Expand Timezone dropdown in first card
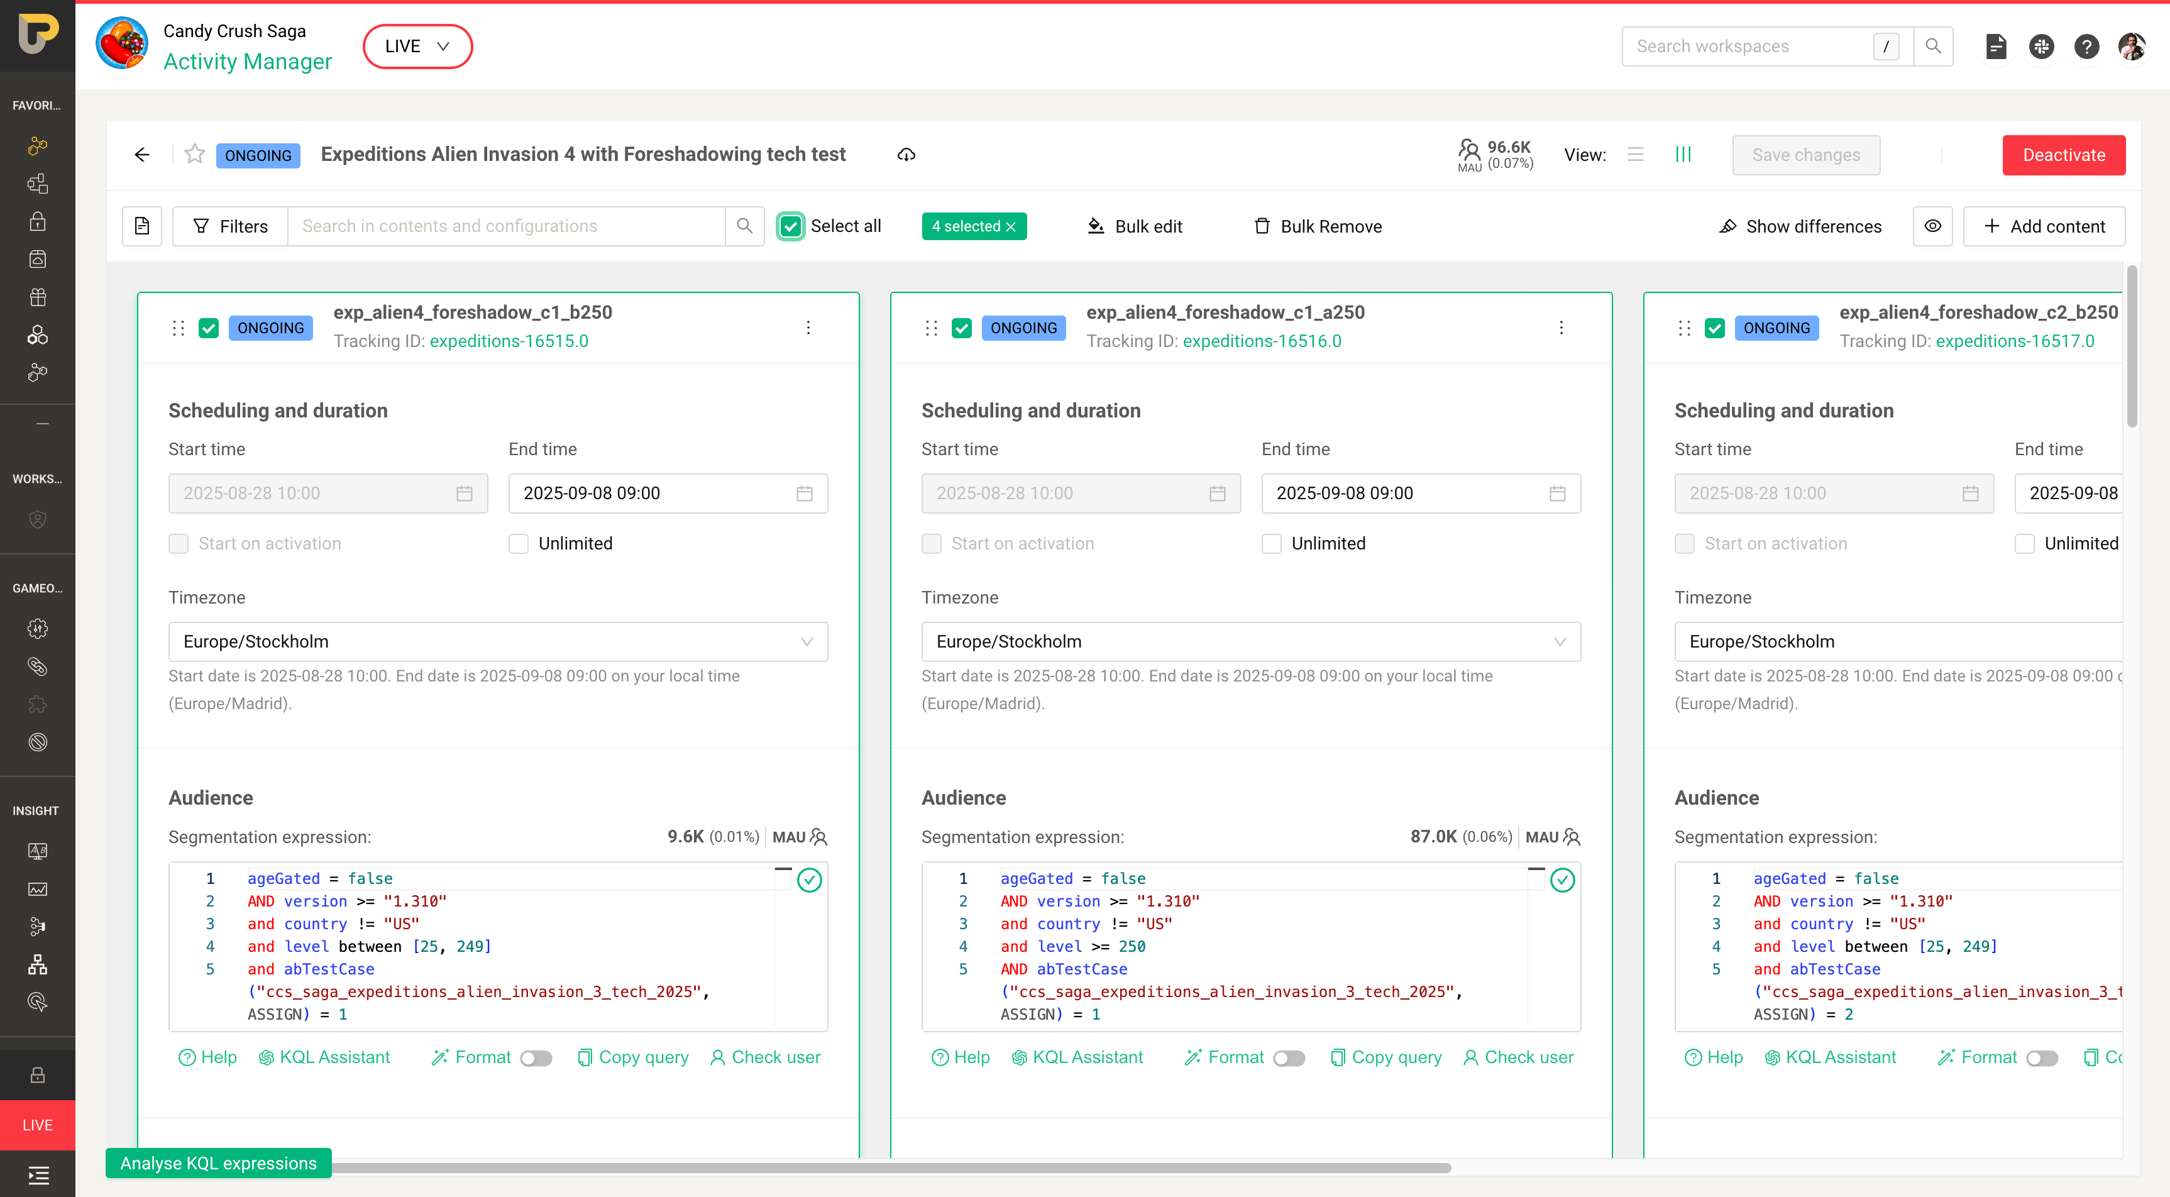2170x1197 pixels. tap(498, 642)
